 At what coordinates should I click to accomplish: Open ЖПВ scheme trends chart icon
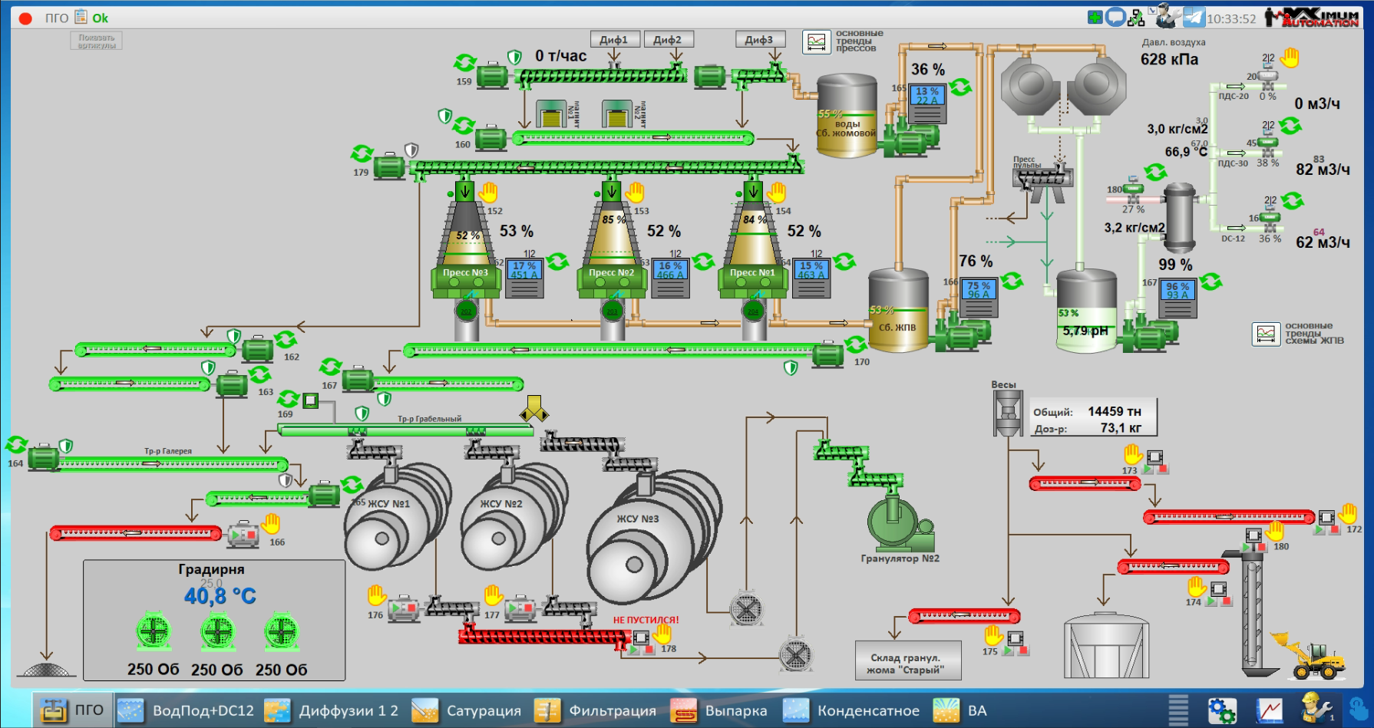point(1266,334)
